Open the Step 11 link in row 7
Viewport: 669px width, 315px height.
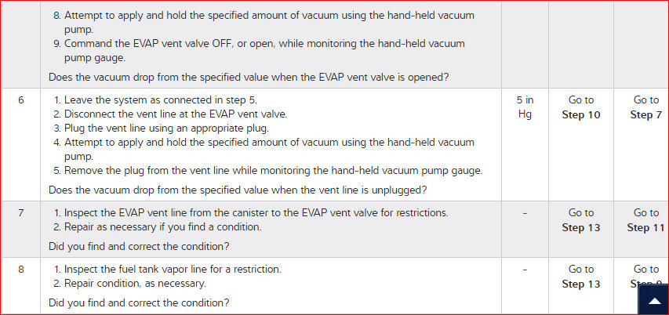[645, 228]
